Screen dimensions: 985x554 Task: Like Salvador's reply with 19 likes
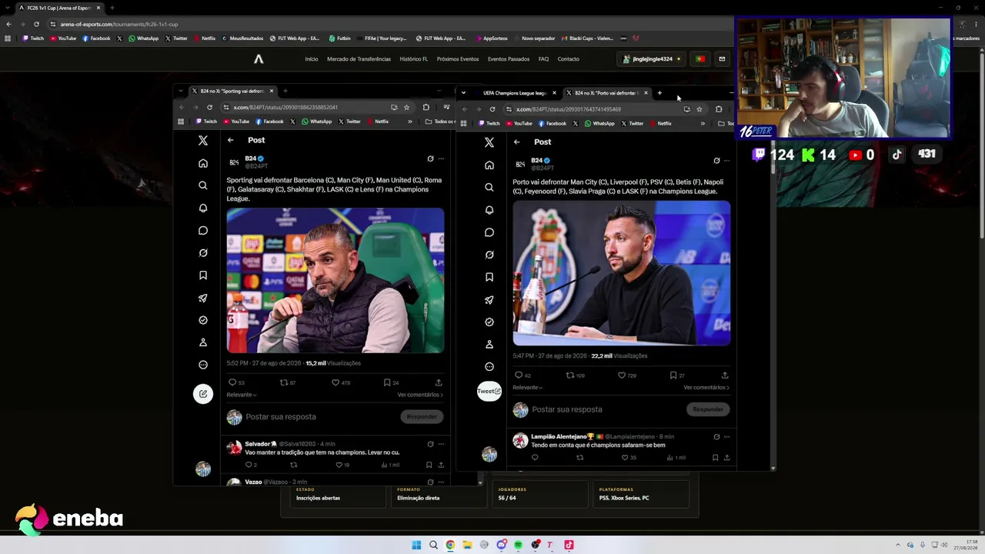[341, 465]
